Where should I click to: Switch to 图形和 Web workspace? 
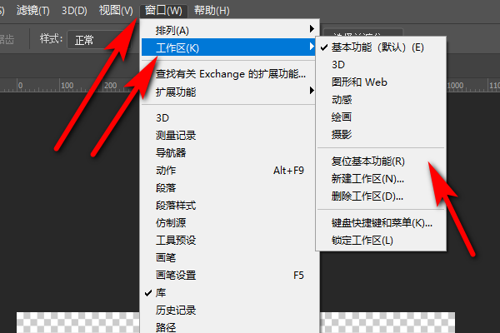tap(381, 82)
